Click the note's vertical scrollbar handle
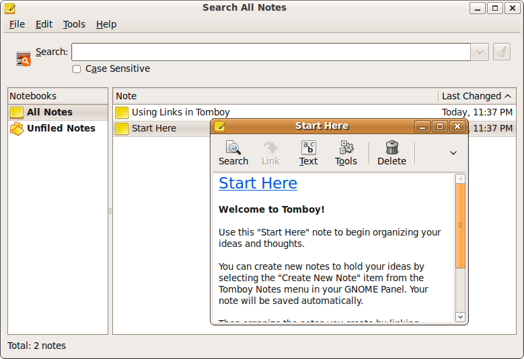Image resolution: width=524 pixels, height=359 pixels. click(460, 225)
